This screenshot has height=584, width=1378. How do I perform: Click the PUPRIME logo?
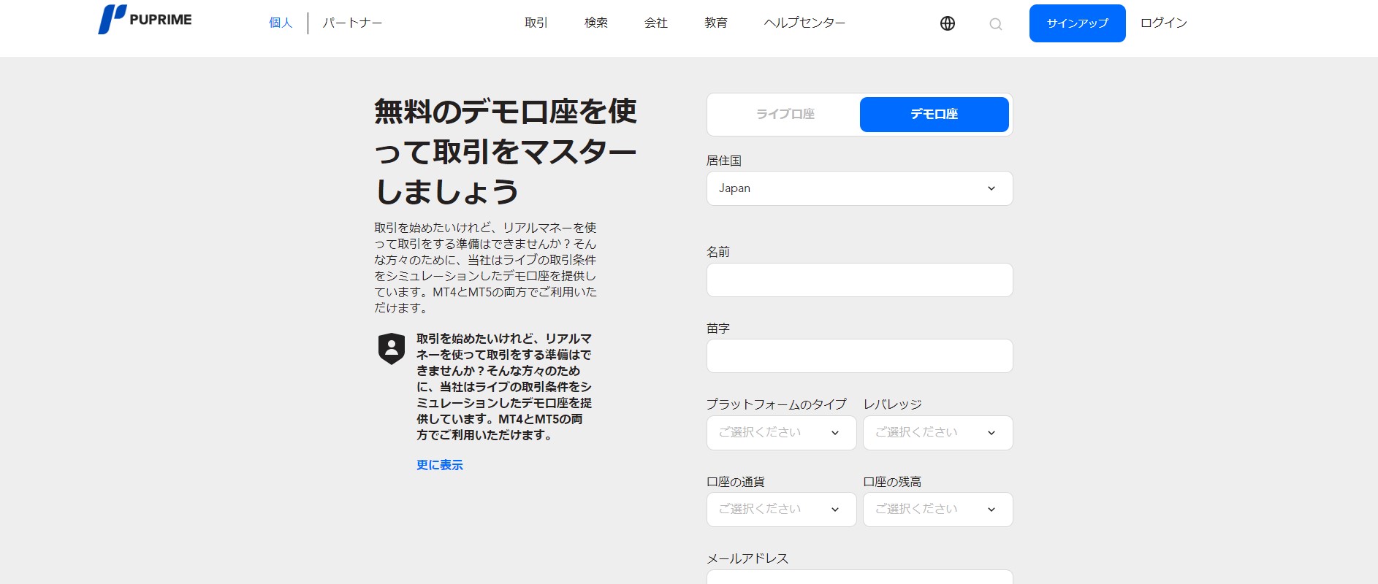[x=145, y=20]
